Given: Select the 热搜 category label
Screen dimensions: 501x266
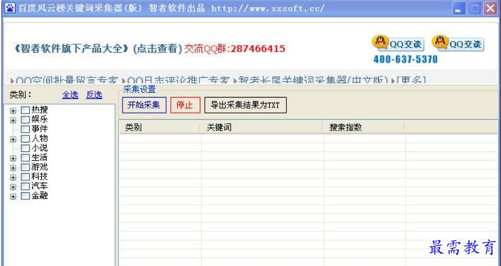Looking at the screenshot, I should (x=40, y=110).
